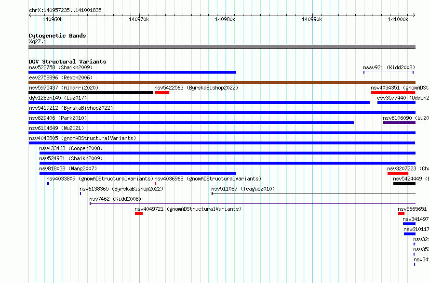429x283 pixels.
Task: Click nsv4049721 (gnomADStructuralVariants) label
Action: point(188,209)
